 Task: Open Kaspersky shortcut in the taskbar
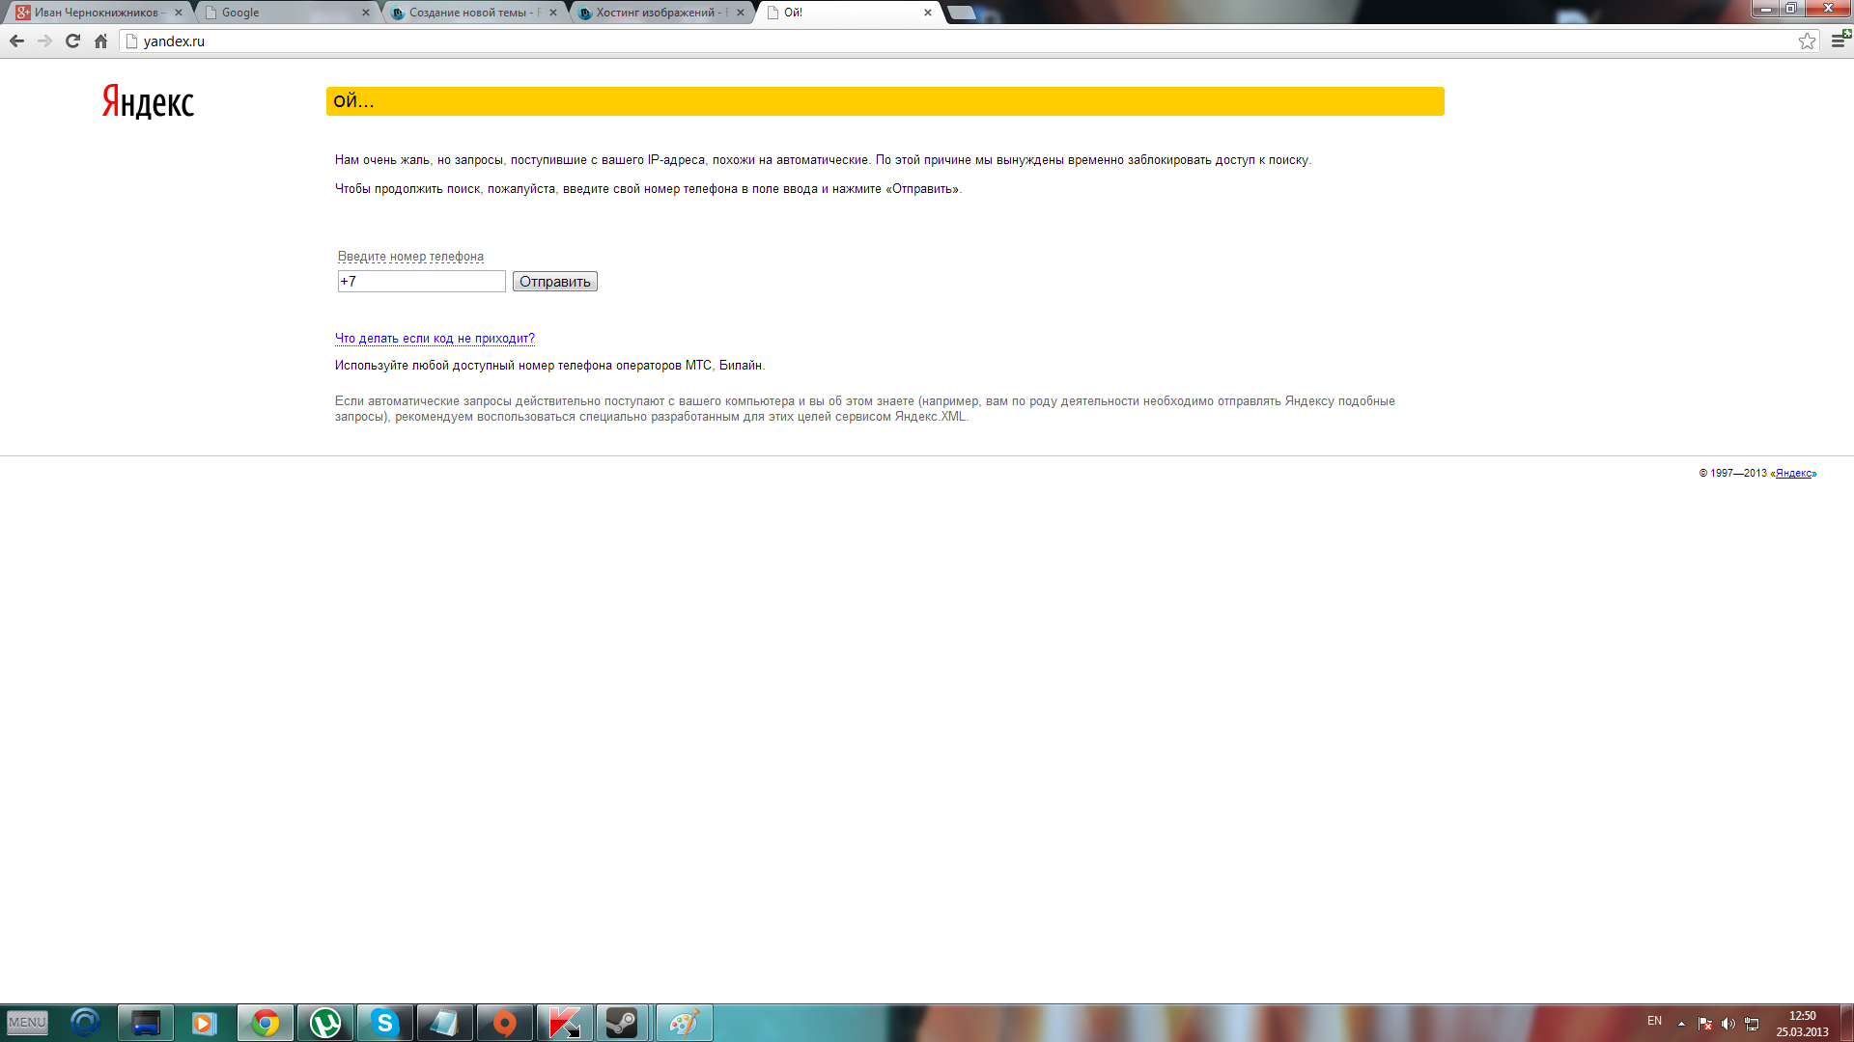(564, 1023)
